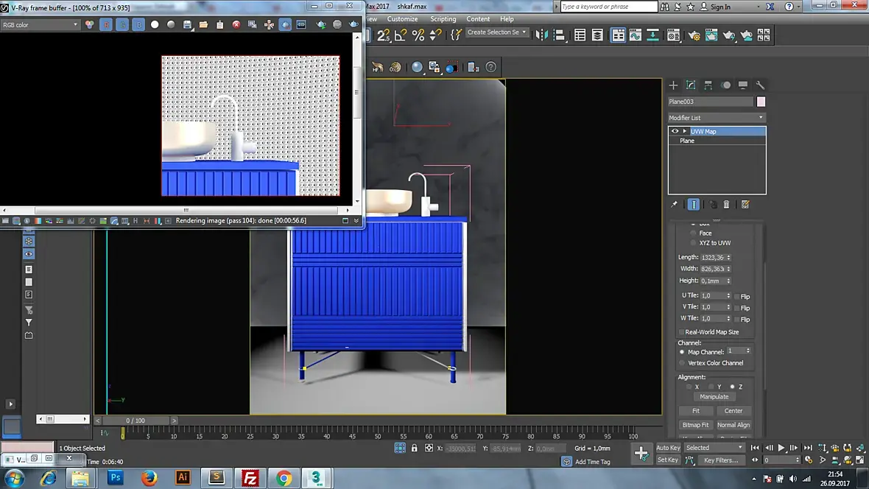Pin the modifier stack
This screenshot has width=869, height=489.
[x=674, y=205]
